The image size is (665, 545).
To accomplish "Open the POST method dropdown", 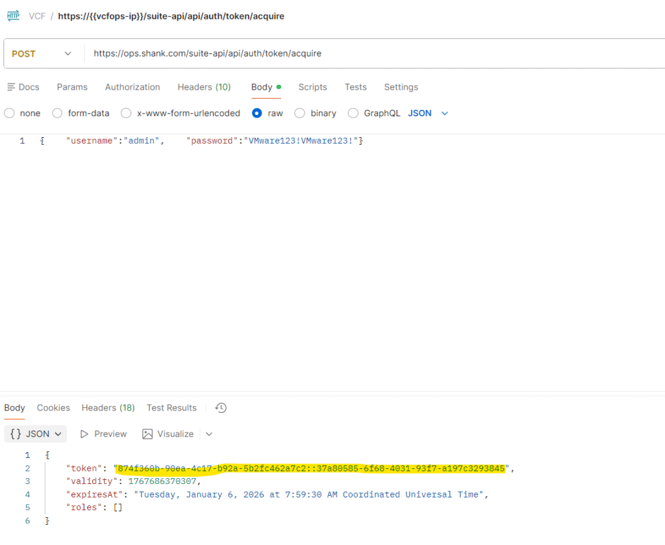I will click(41, 53).
